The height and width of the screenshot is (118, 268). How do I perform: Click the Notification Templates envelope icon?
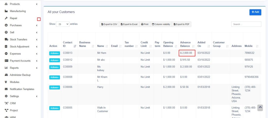pyautogui.click(x=6, y=89)
